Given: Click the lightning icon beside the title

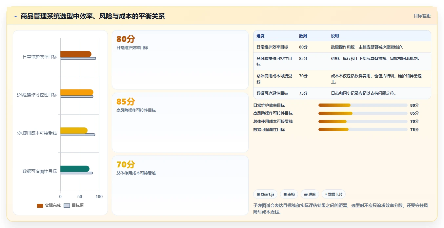Looking at the screenshot, I should [x=15, y=16].
